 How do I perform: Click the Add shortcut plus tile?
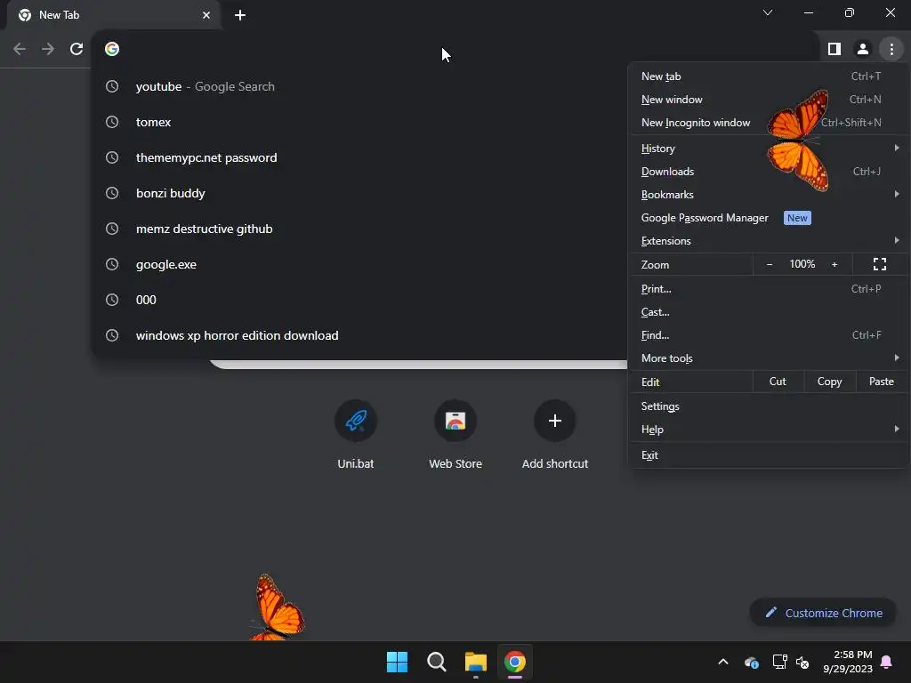coord(555,434)
